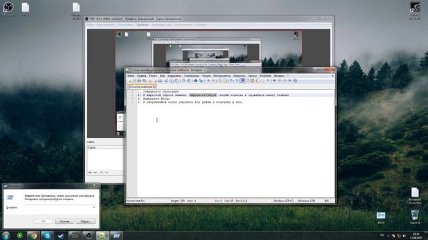Image resolution: width=428 pixels, height=240 pixels.
Task: Click the OK button in Run dialog
Action: 43,221
